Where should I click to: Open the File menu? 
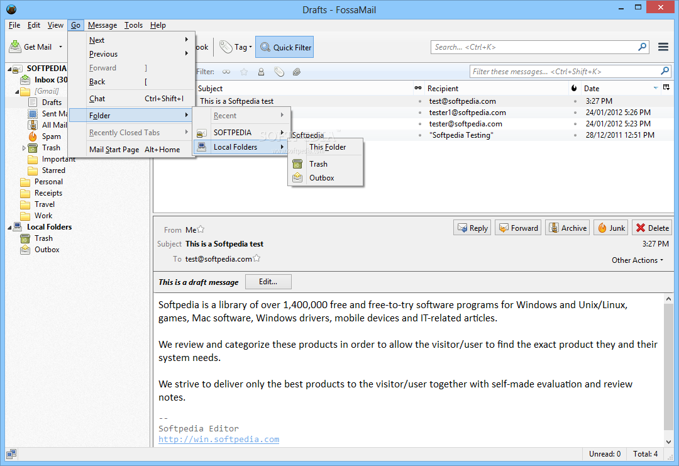[x=14, y=25]
